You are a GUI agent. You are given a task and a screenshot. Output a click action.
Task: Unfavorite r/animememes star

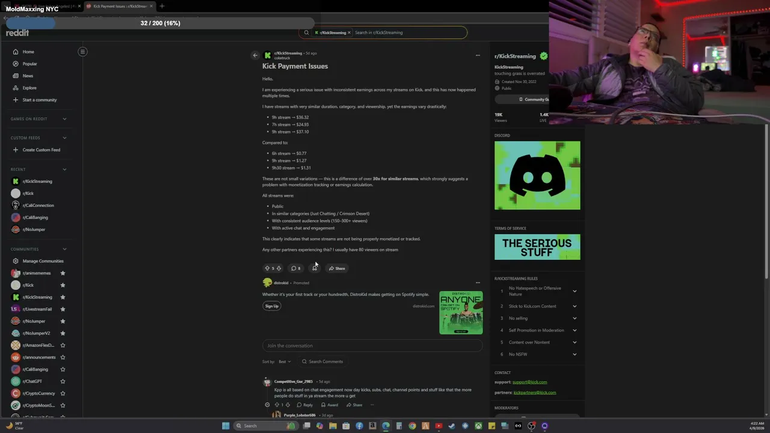coord(63,273)
